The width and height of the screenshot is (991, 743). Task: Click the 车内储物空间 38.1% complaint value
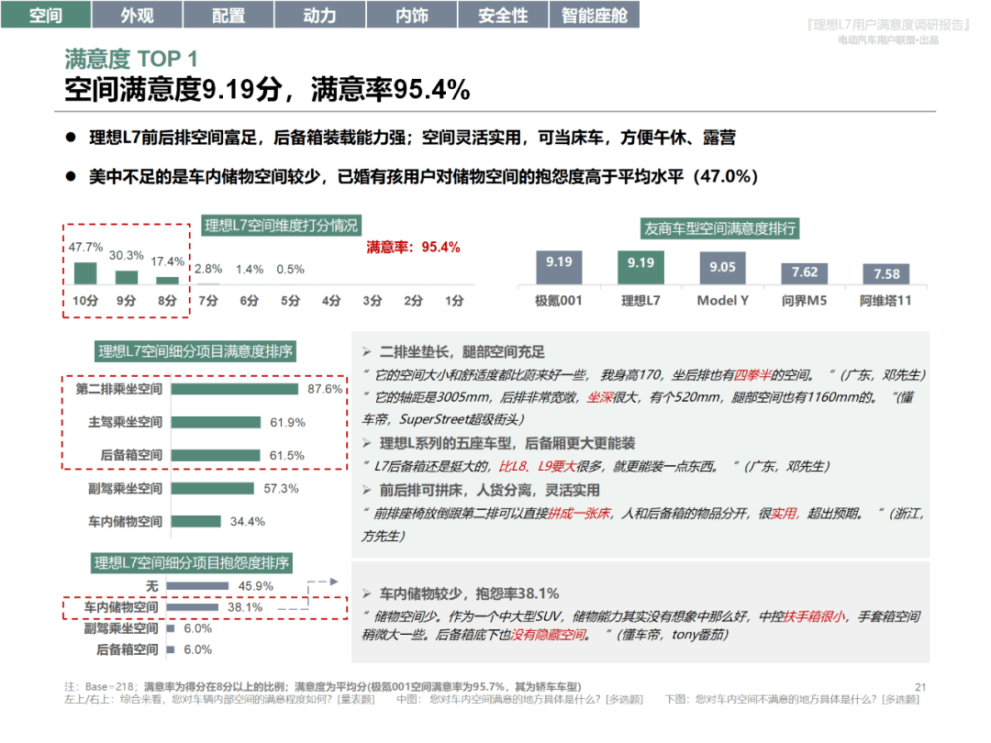tap(245, 607)
